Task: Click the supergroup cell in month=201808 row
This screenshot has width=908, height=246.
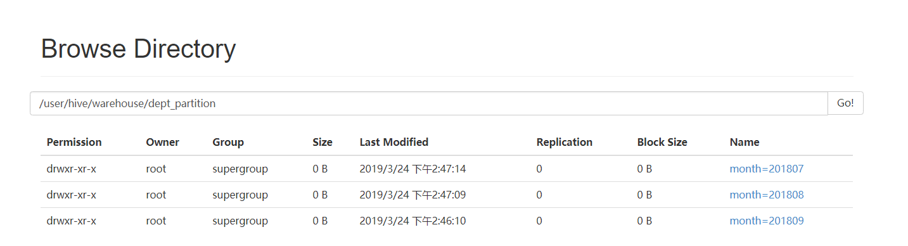Action: [x=240, y=195]
